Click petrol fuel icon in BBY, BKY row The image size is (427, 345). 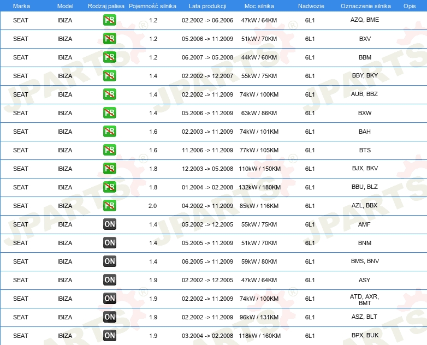coord(109,76)
